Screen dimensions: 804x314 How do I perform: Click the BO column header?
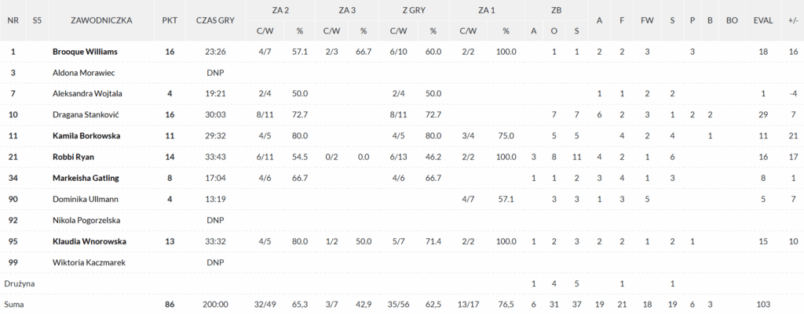[x=732, y=20]
